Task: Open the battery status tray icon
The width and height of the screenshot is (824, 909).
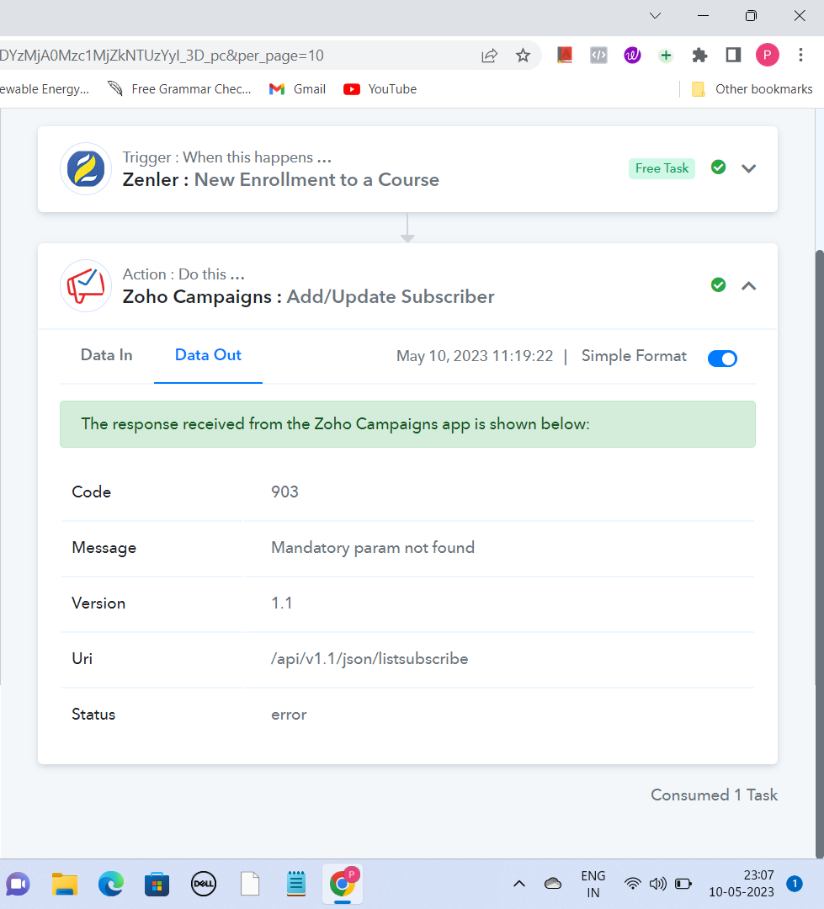Action: pyautogui.click(x=683, y=884)
